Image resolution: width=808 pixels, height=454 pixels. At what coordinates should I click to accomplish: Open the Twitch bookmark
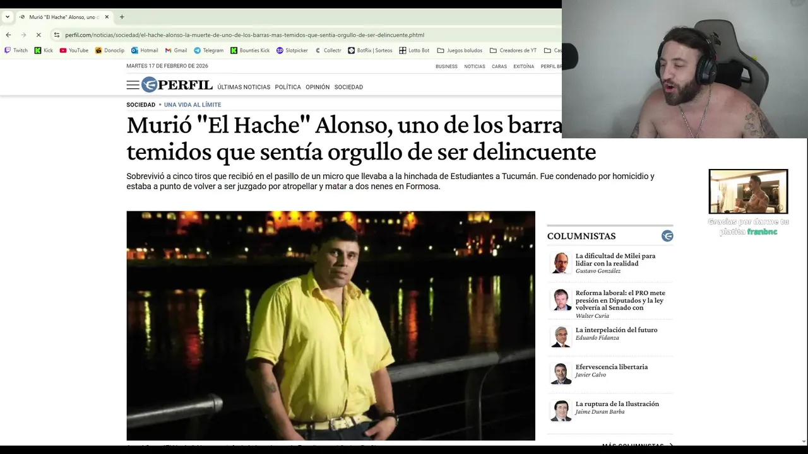(x=16, y=50)
